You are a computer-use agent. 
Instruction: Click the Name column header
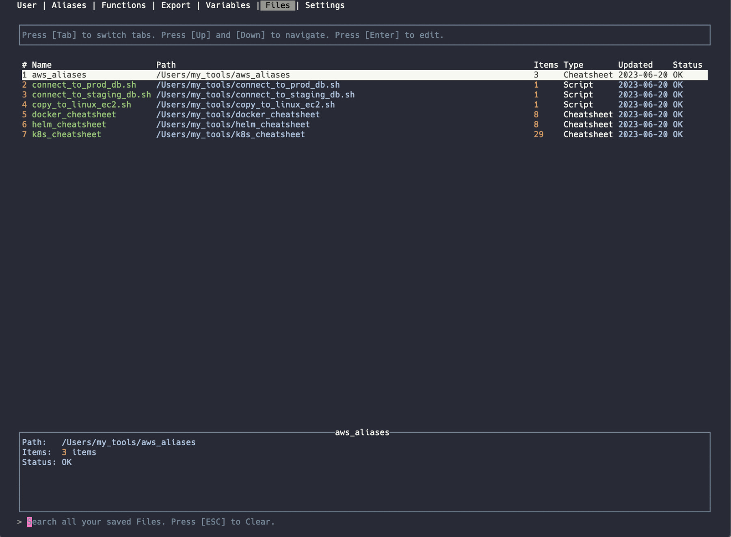coord(41,65)
